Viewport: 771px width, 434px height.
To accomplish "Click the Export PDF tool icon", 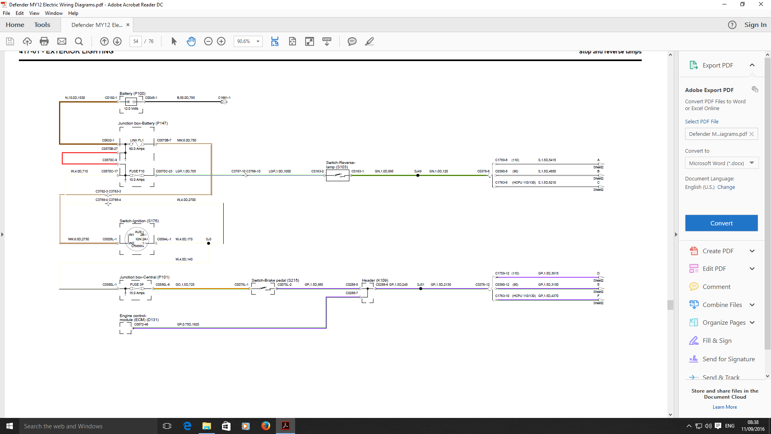I will tap(693, 65).
